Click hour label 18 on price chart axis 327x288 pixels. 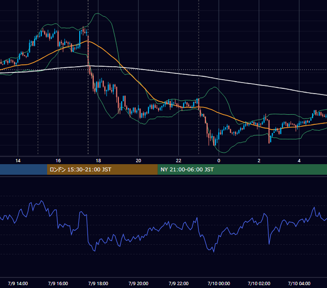click(x=98, y=161)
